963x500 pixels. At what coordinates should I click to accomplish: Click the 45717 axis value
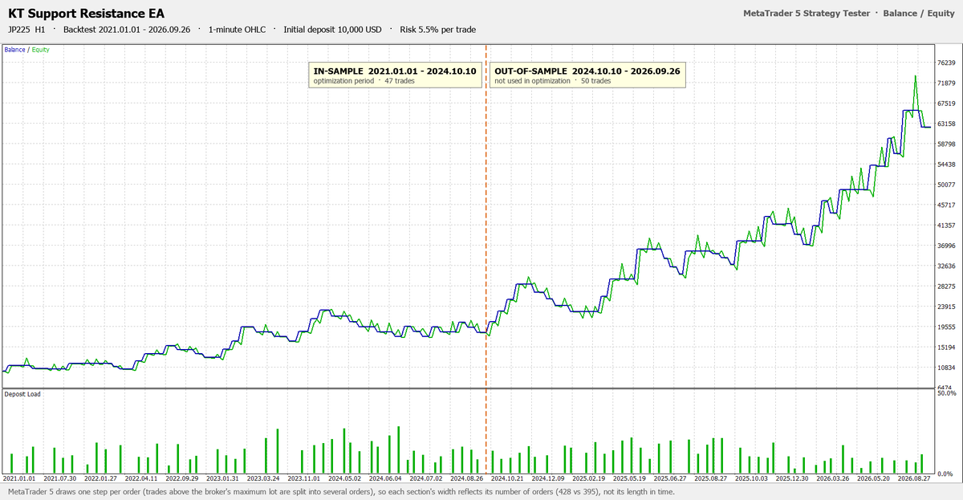[945, 205]
